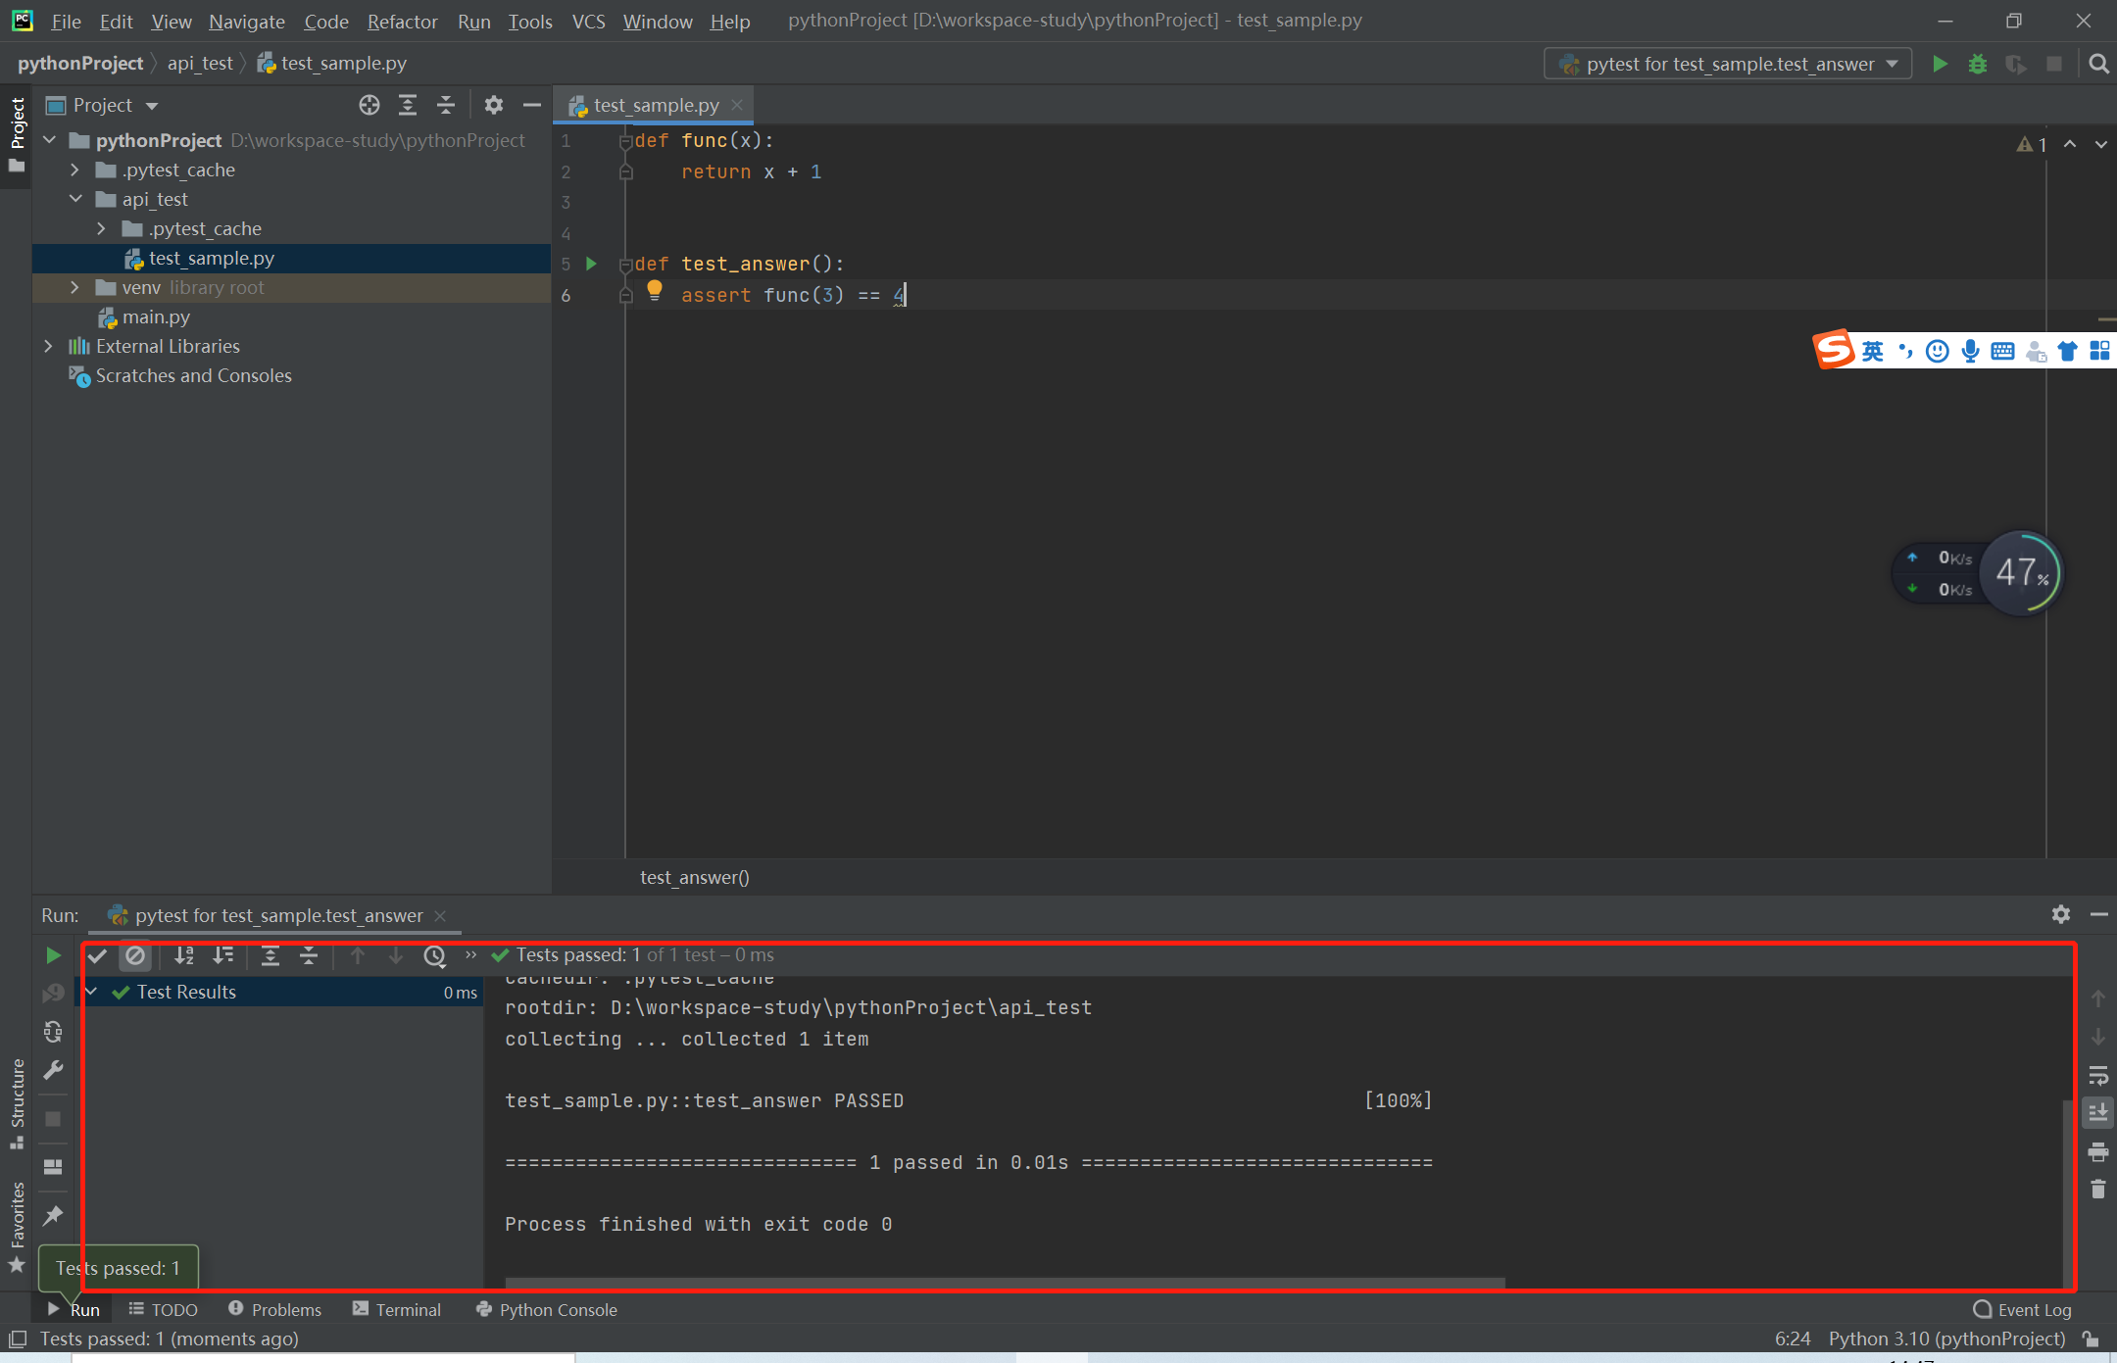Toggle soft-wrap in console output
2117x1363 pixels.
(x=2098, y=1075)
